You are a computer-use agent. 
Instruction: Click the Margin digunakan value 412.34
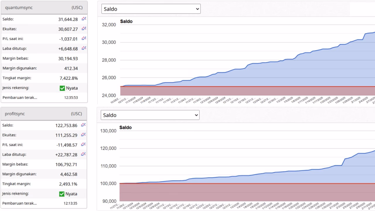71,68
